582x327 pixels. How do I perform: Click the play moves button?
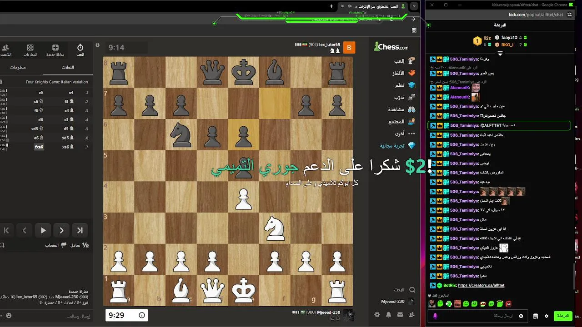[43, 230]
